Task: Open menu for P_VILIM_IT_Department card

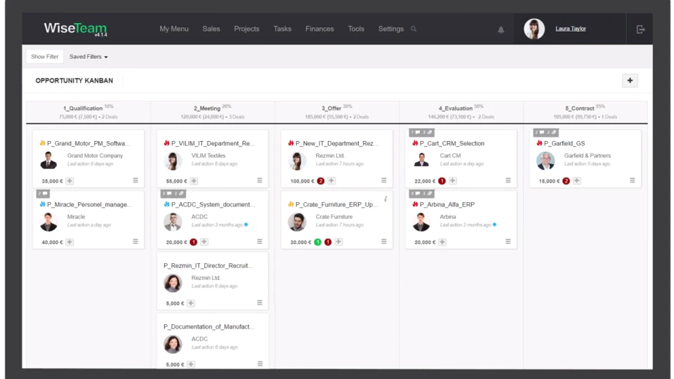Action: coord(260,180)
